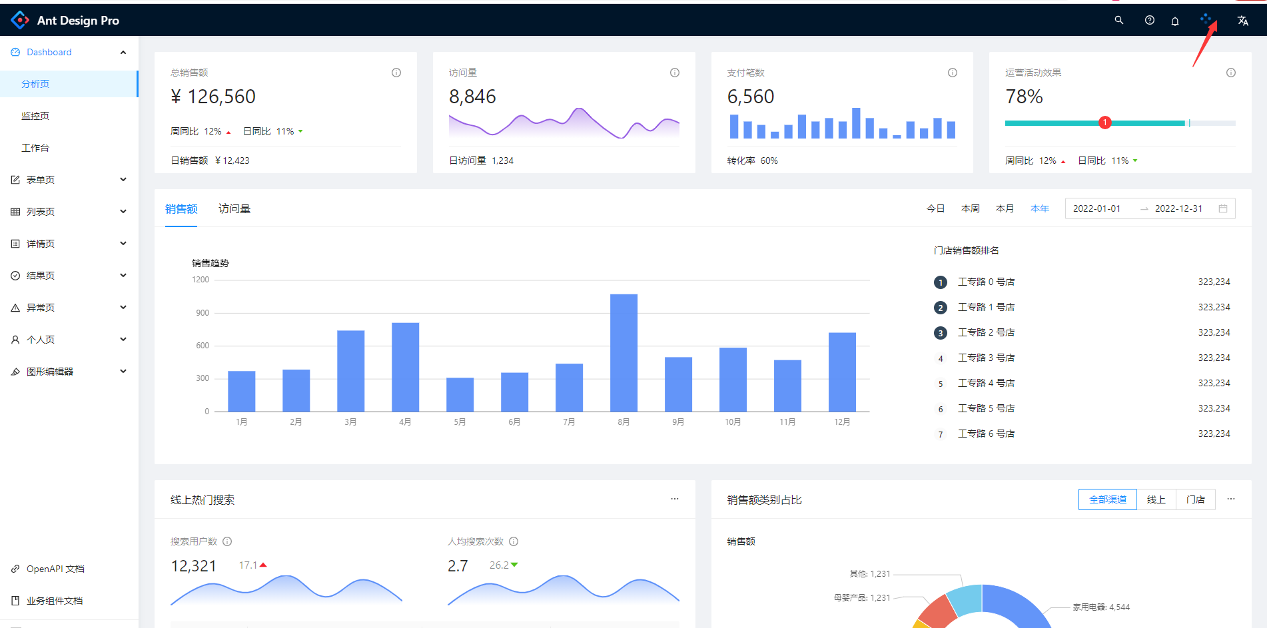Open the notification bell icon

coord(1175,21)
